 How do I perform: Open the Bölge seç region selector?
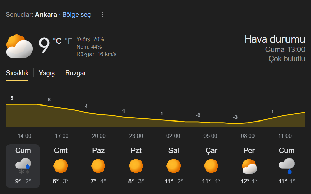(x=77, y=15)
